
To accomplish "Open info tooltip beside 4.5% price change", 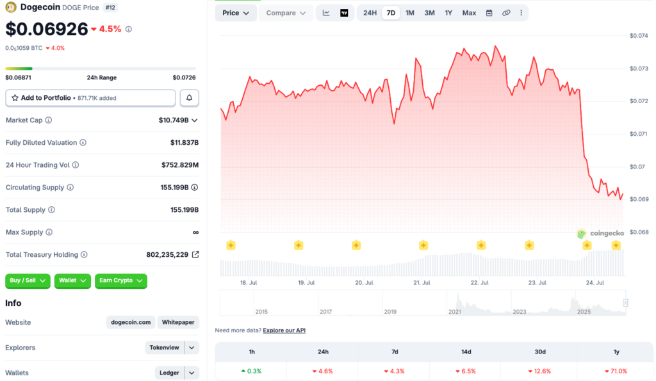I will tap(129, 29).
